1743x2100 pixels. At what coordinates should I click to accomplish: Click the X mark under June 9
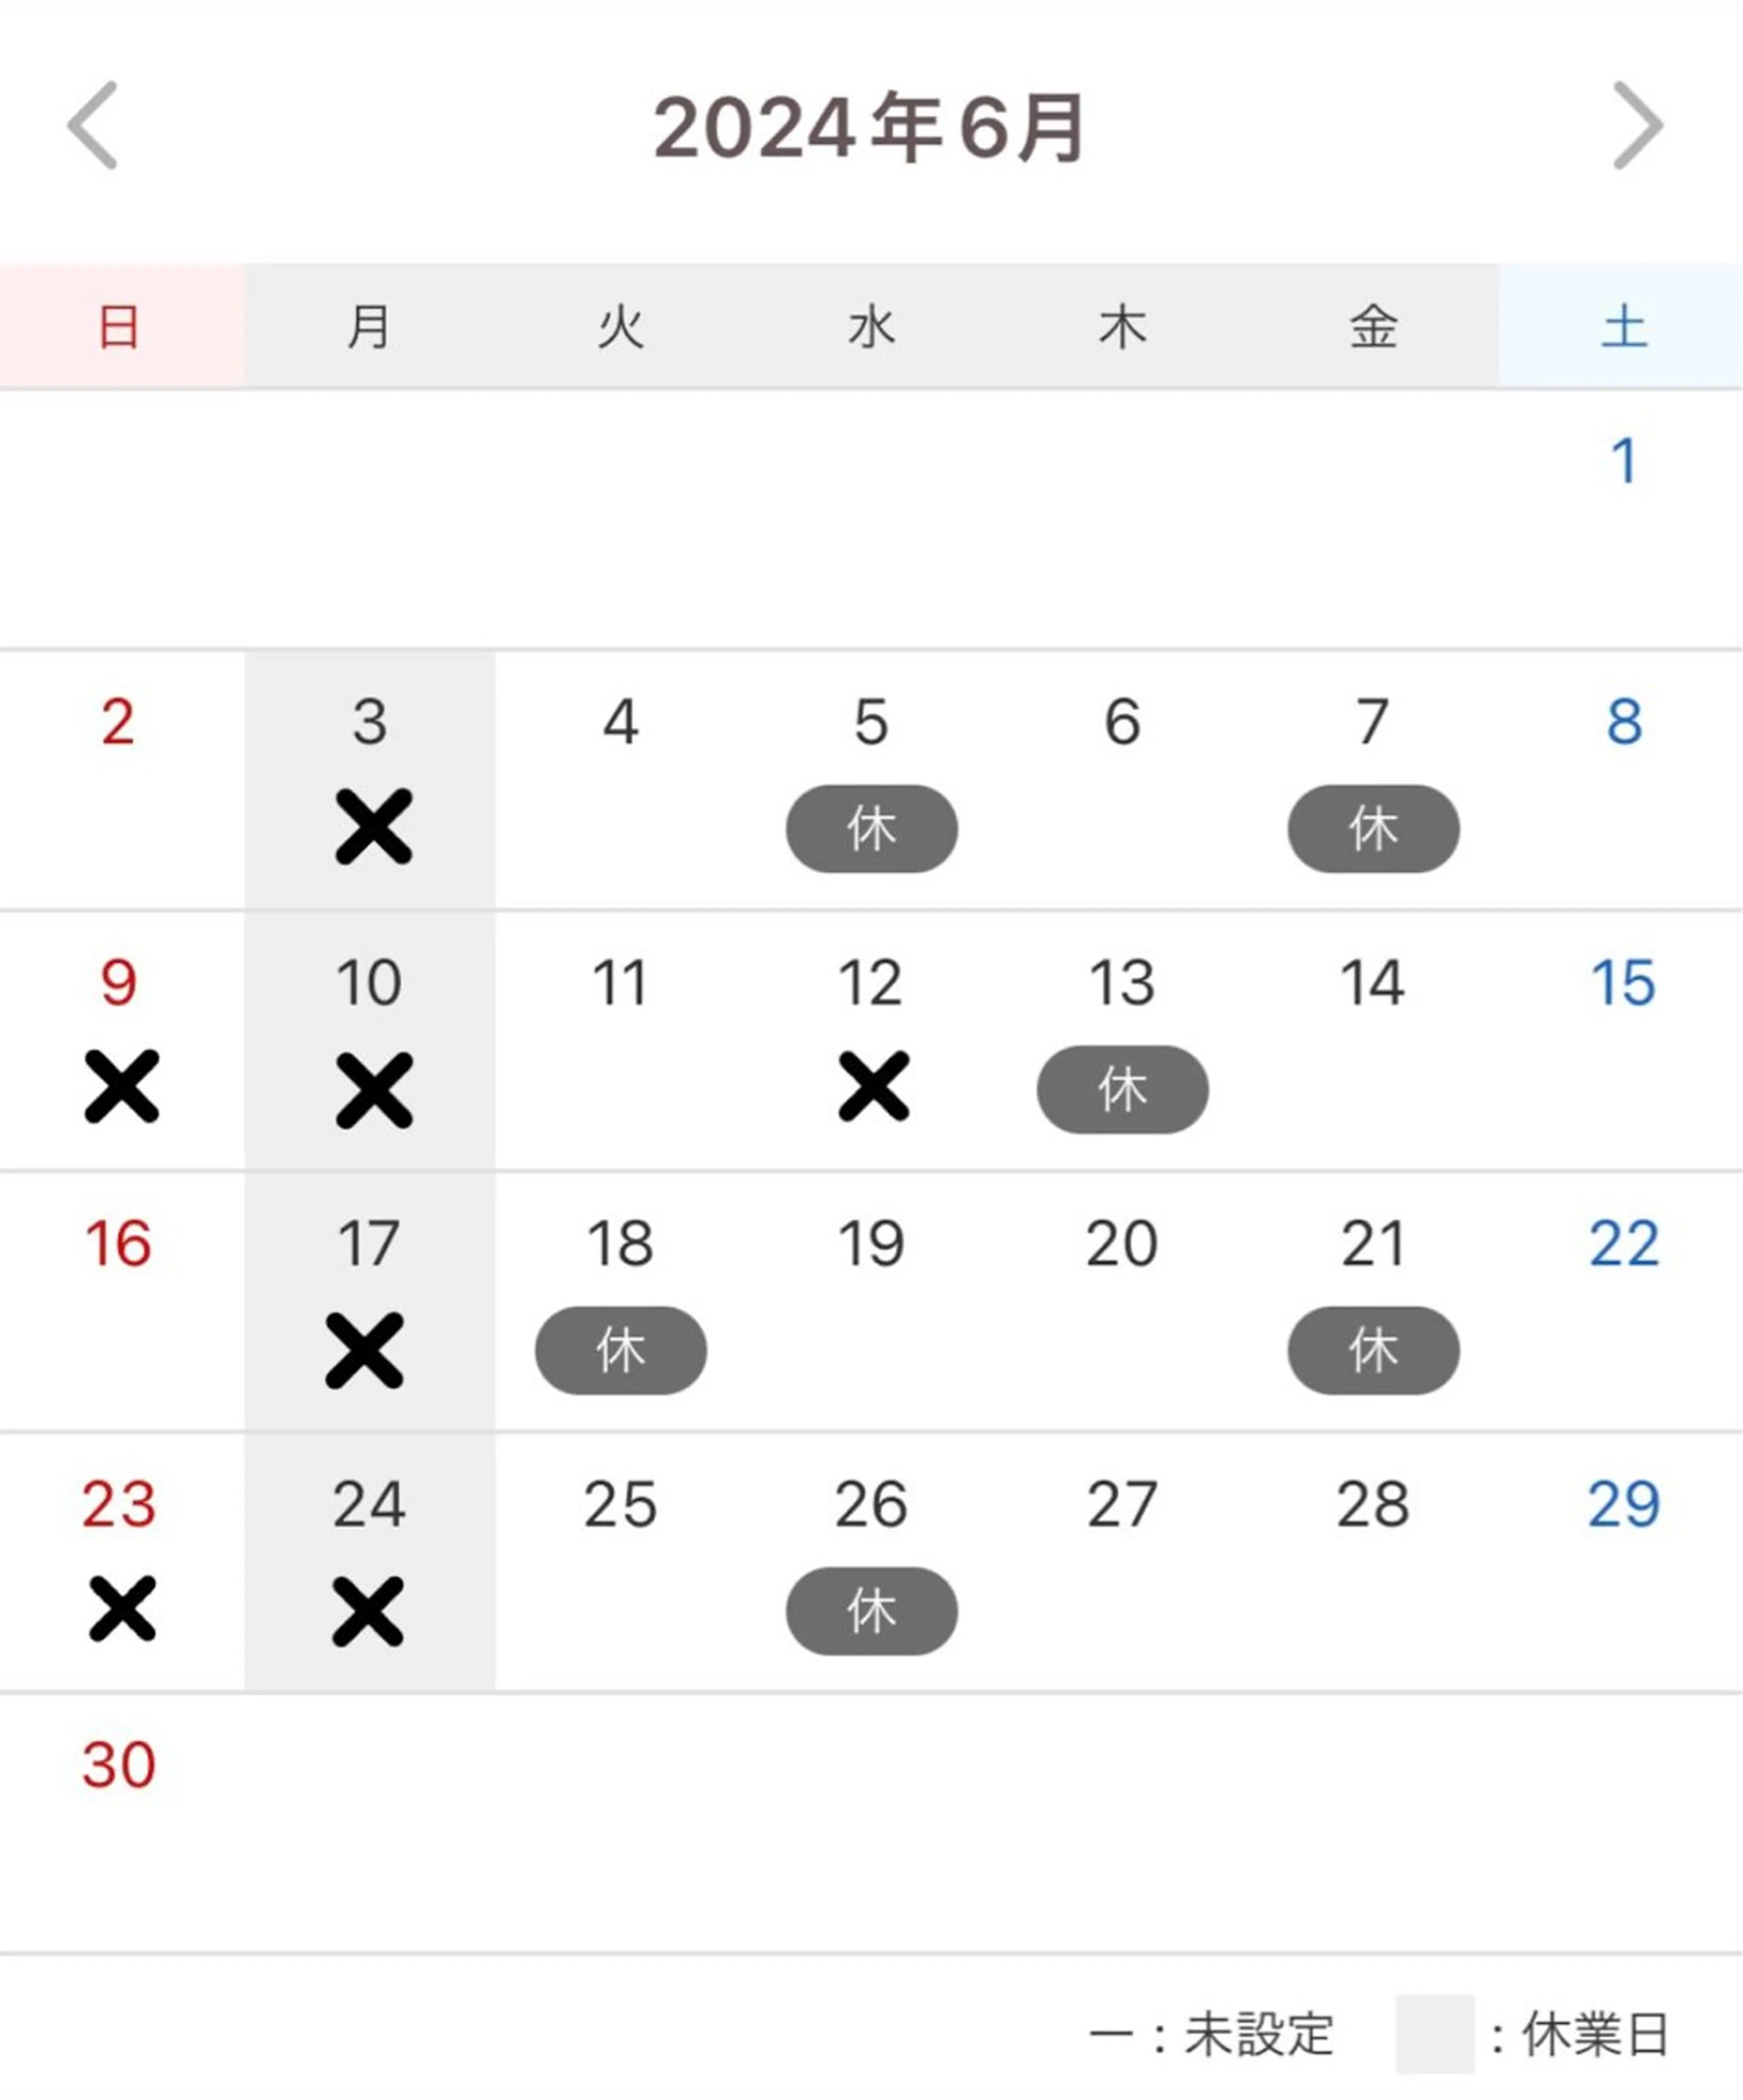[x=122, y=1087]
